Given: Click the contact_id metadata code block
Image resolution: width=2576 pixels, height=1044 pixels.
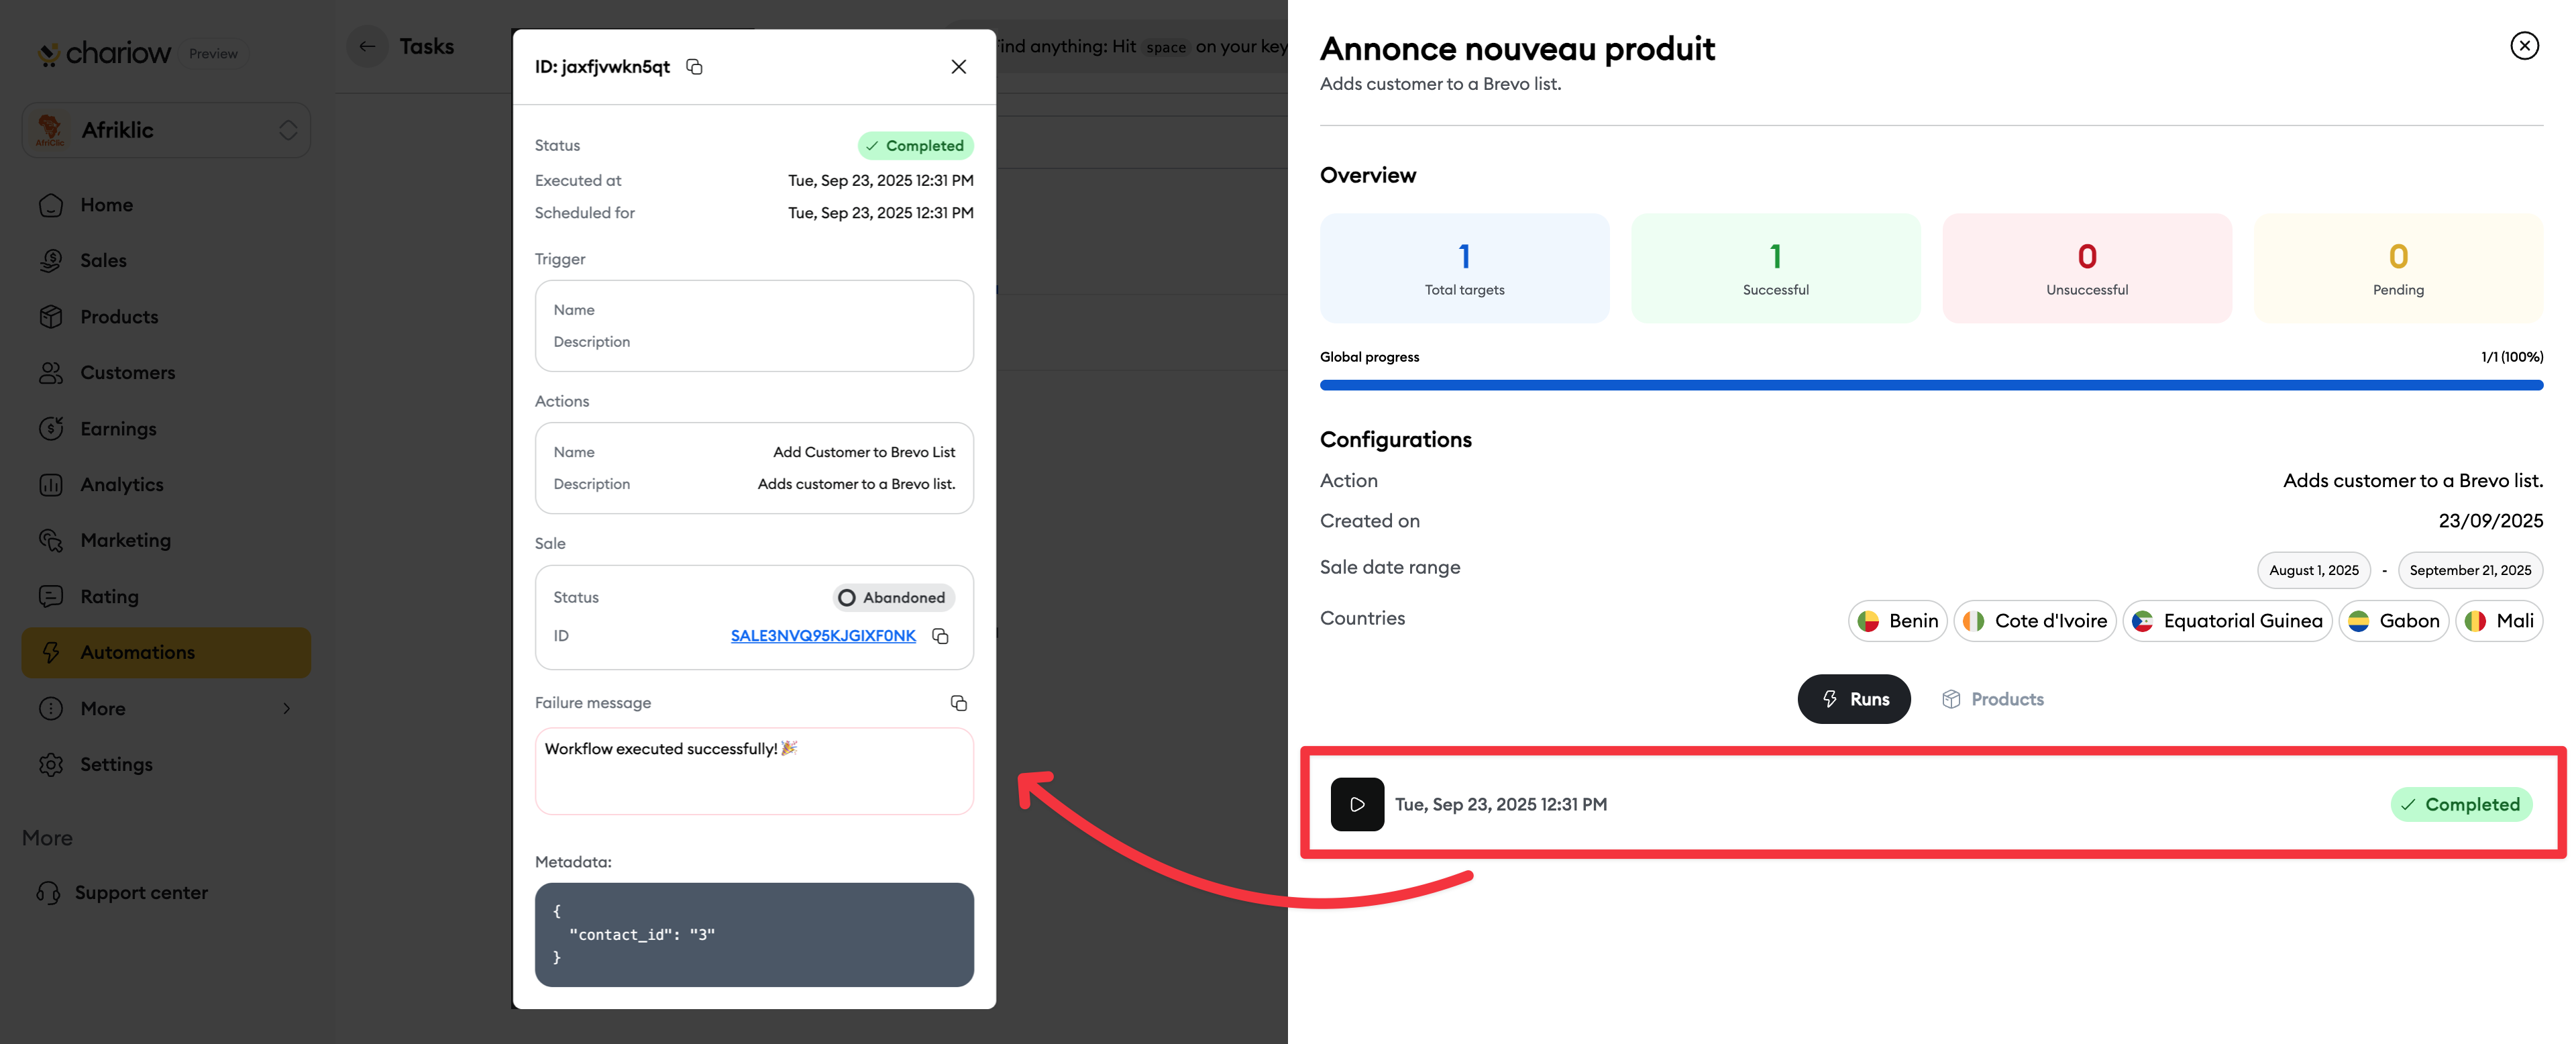Looking at the screenshot, I should pos(754,934).
